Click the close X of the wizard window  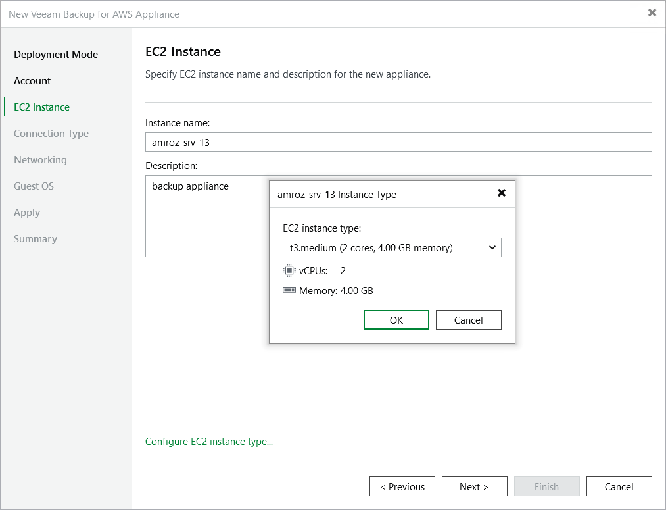tap(652, 13)
